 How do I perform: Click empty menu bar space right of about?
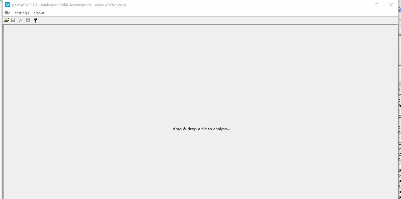(191, 13)
